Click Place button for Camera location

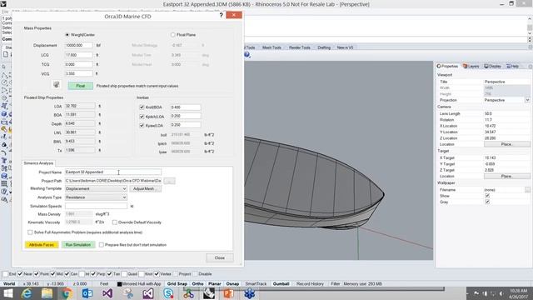click(506, 144)
